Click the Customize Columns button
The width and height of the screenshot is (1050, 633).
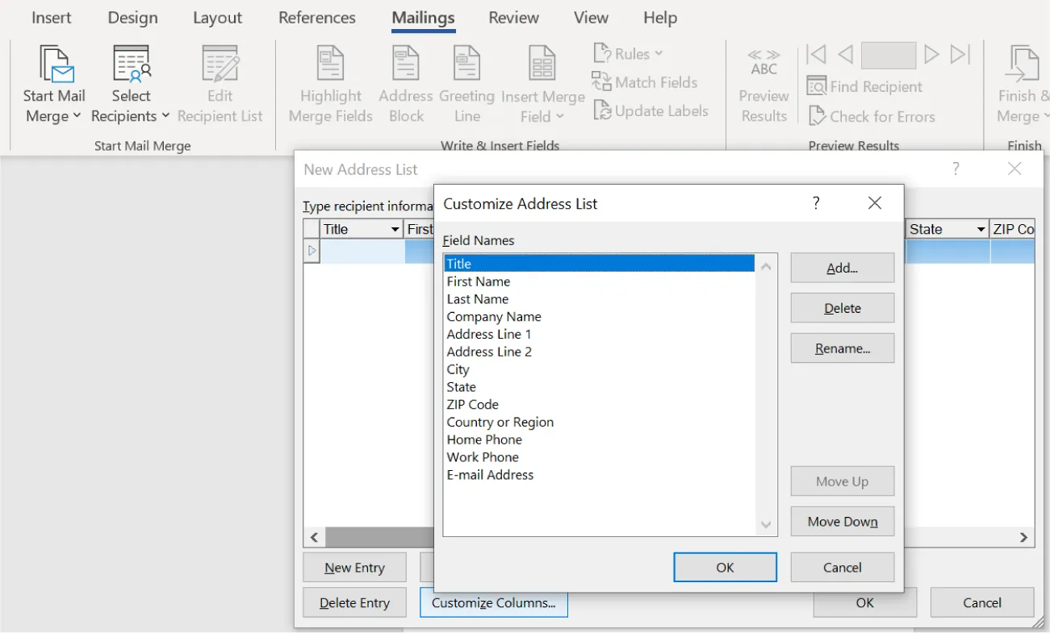point(493,602)
